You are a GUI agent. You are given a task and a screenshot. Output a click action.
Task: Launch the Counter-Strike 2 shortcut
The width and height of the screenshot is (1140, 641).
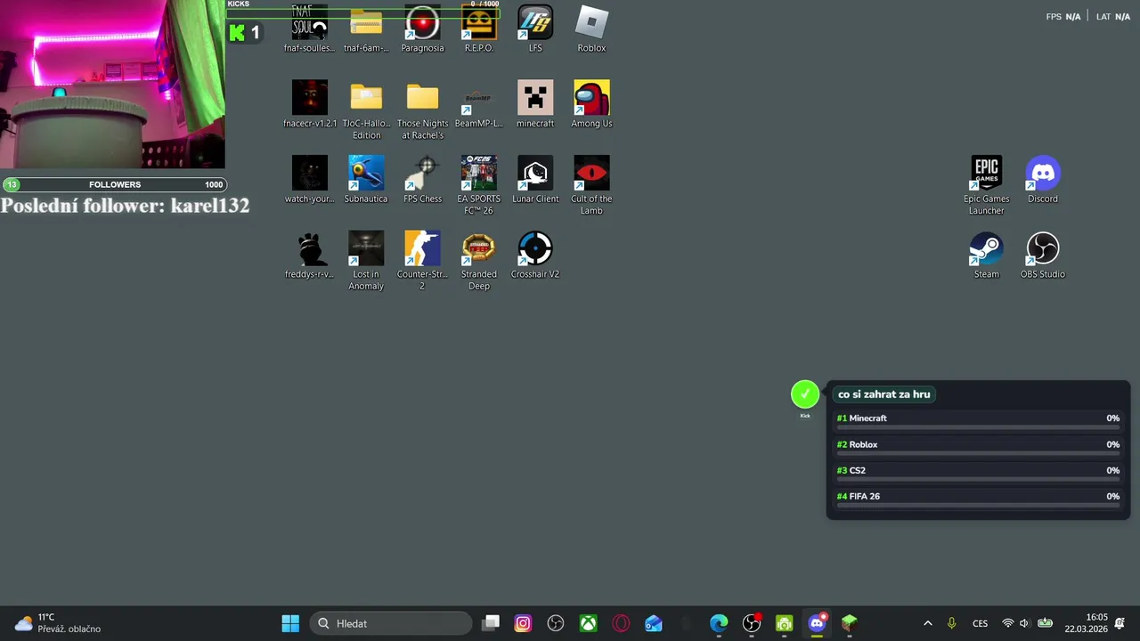[x=422, y=261]
